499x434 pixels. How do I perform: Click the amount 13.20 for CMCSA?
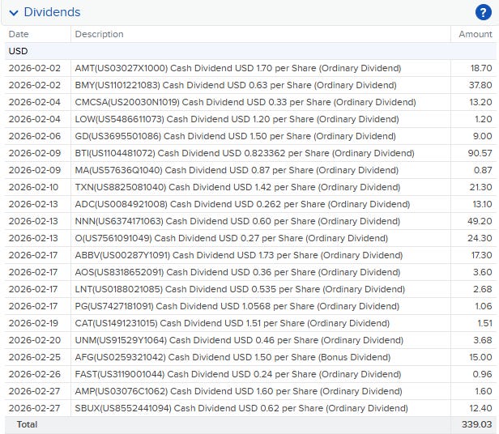pyautogui.click(x=480, y=102)
